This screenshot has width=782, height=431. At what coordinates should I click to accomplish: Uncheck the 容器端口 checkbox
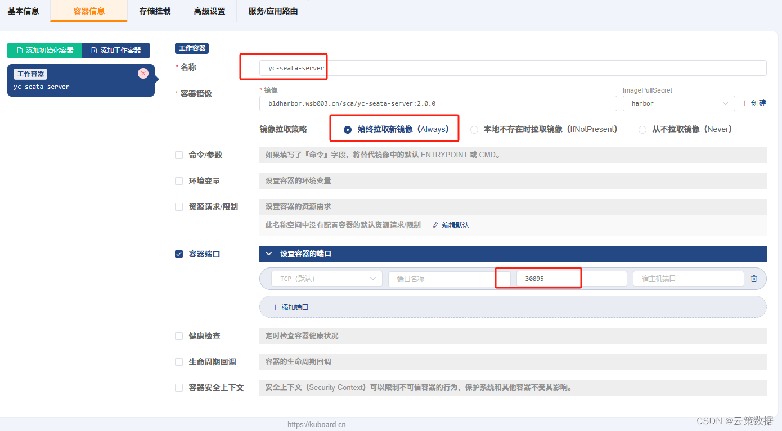179,254
